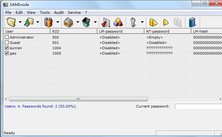The image size is (222, 137).
Task: Click the box with papers icon
Action: (68, 22)
